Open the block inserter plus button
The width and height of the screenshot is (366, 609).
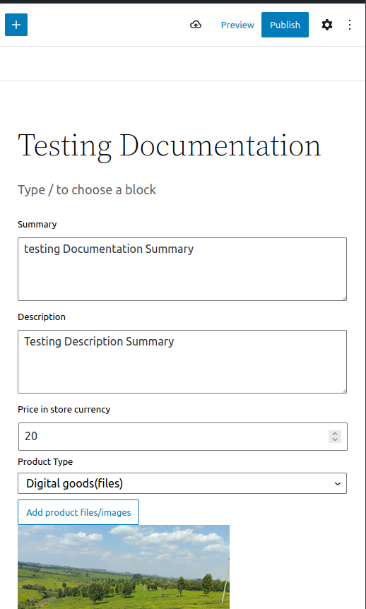coord(16,25)
